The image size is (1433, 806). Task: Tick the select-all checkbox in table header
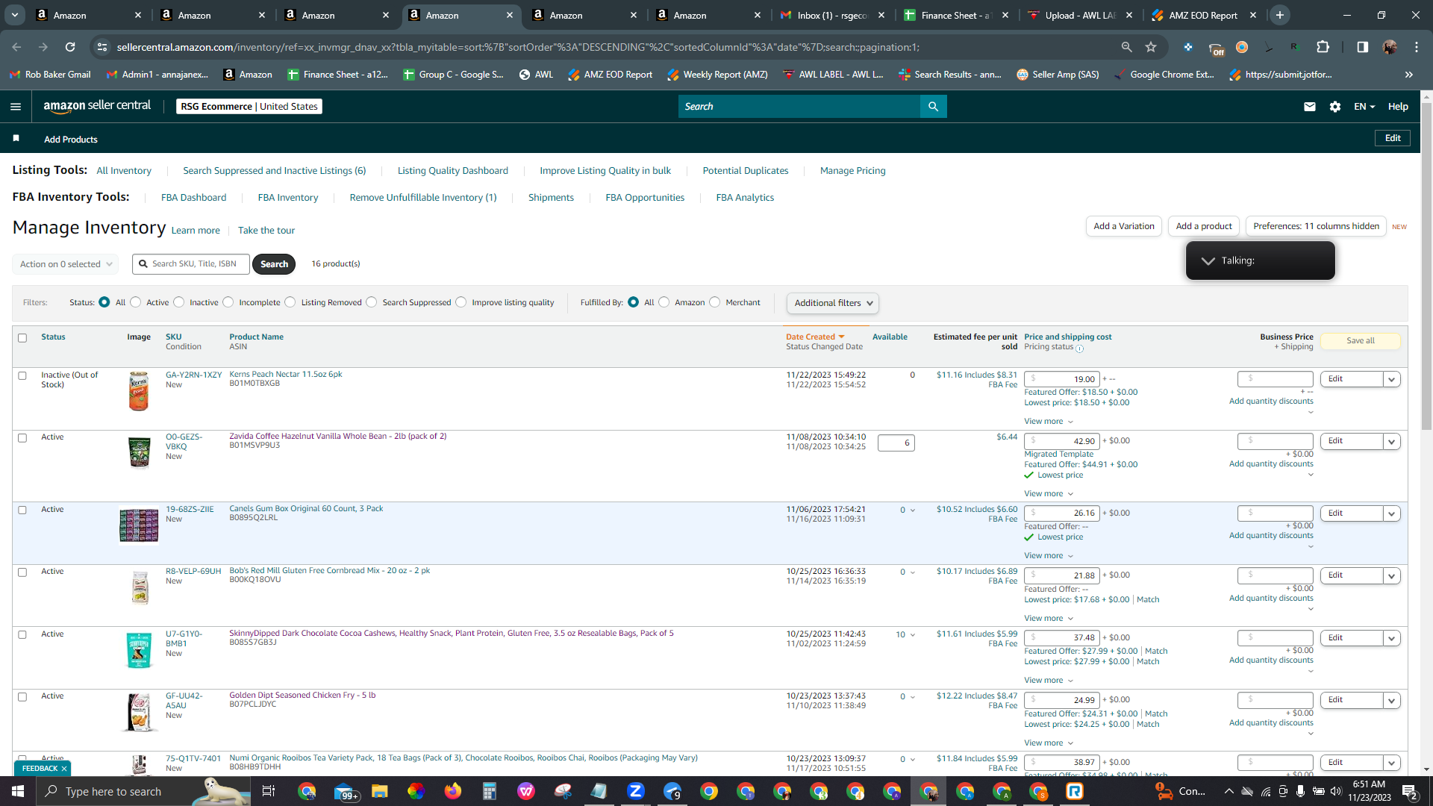coord(22,338)
